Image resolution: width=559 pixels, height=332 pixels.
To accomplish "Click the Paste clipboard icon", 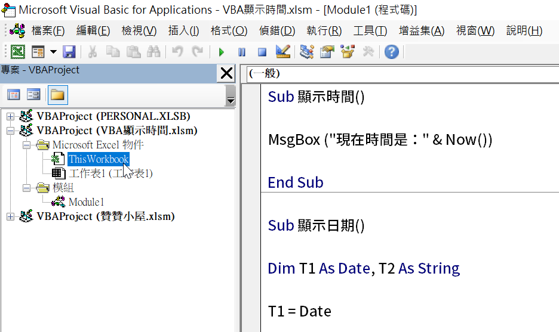I will click(133, 52).
